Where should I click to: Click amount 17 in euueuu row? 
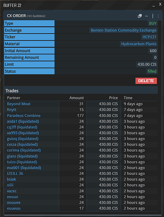82,208
